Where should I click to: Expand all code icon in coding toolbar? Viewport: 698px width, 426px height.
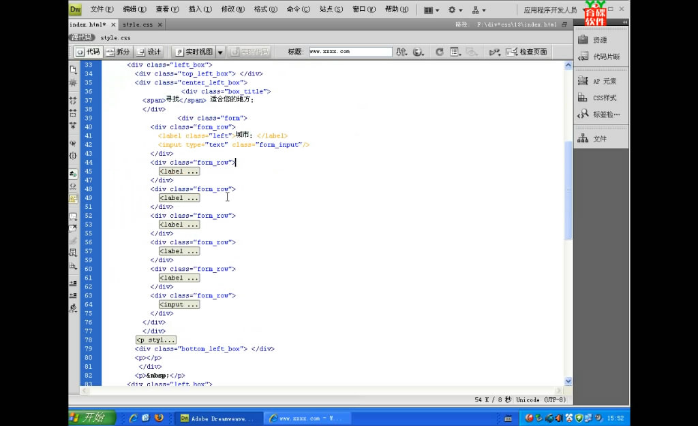pyautogui.click(x=73, y=125)
